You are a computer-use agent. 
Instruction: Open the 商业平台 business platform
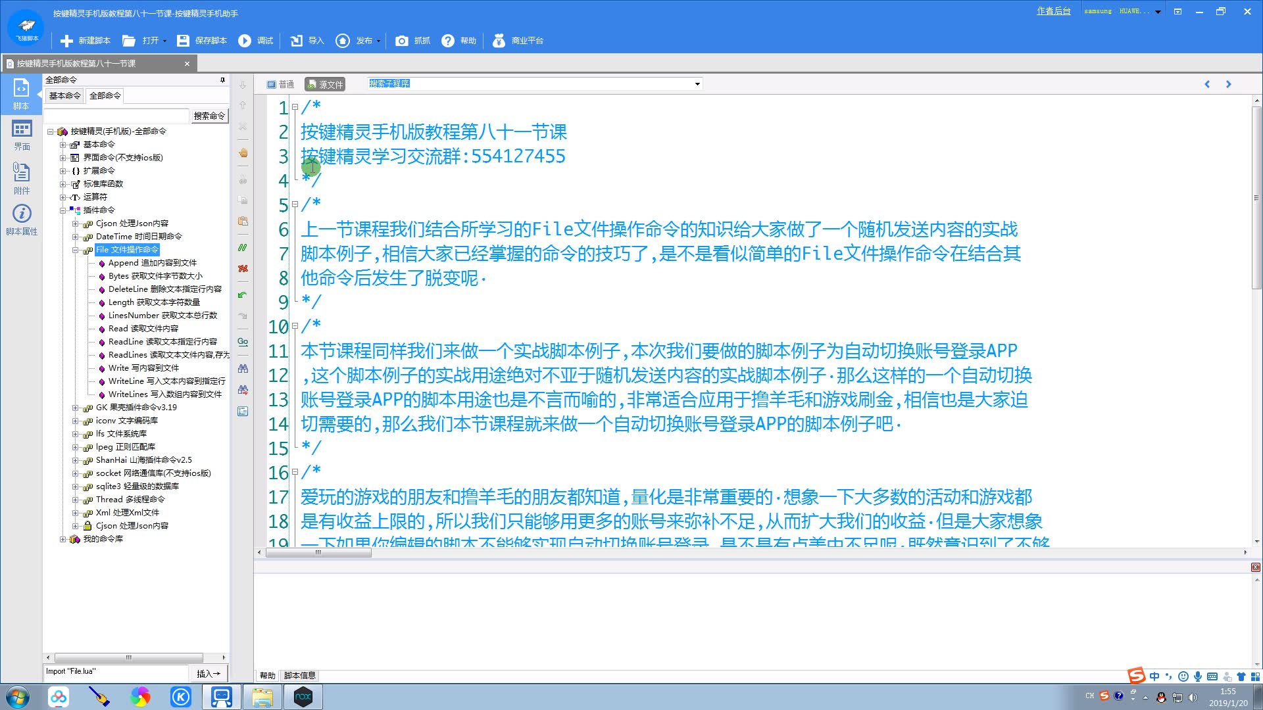click(x=518, y=41)
